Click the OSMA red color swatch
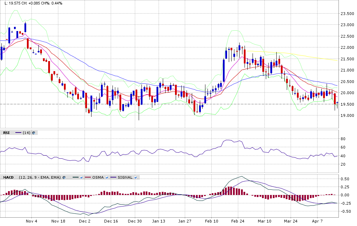 88,178
